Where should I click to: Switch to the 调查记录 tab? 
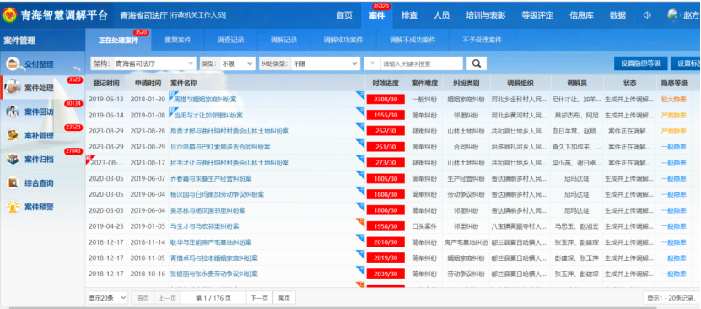pos(230,40)
